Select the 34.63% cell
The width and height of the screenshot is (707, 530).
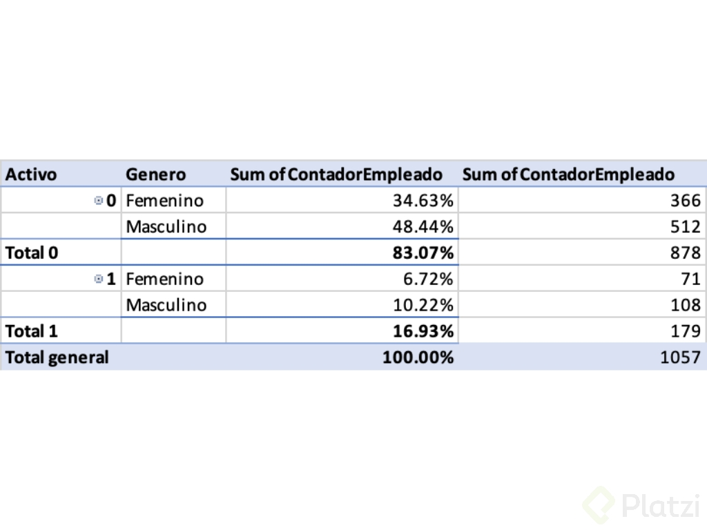(423, 201)
